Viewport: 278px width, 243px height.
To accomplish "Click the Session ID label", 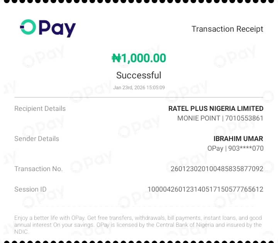I will click(x=30, y=189).
